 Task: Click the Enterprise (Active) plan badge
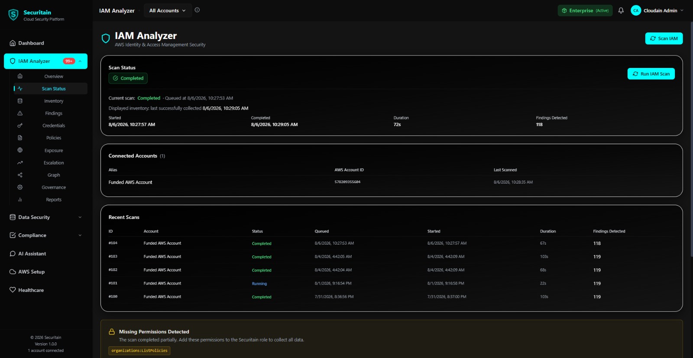585,10
